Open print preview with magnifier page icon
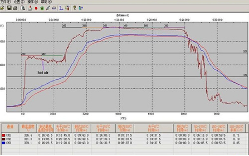 [22, 8]
